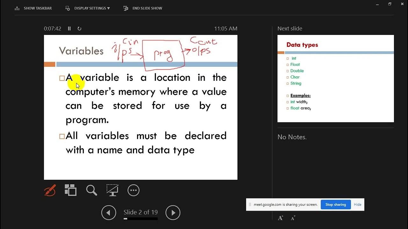Image resolution: width=408 pixels, height=229 pixels.
Task: Click Slide 2 of 19 counter
Action: coord(141,212)
